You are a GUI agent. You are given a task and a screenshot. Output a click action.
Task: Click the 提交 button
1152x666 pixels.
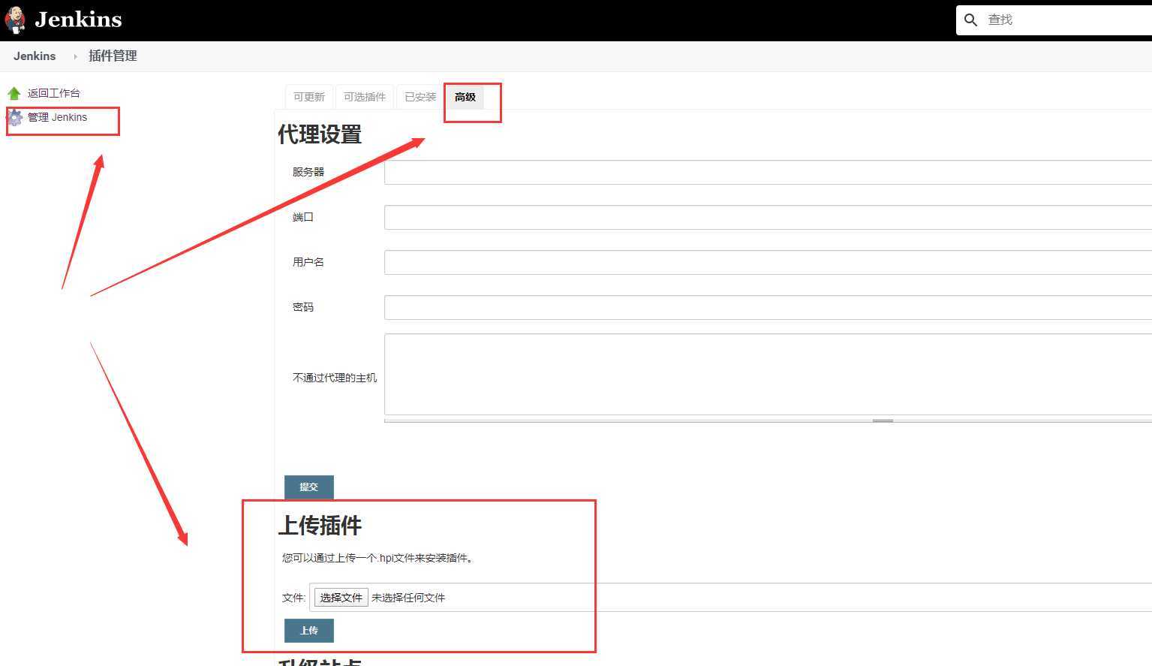(309, 487)
